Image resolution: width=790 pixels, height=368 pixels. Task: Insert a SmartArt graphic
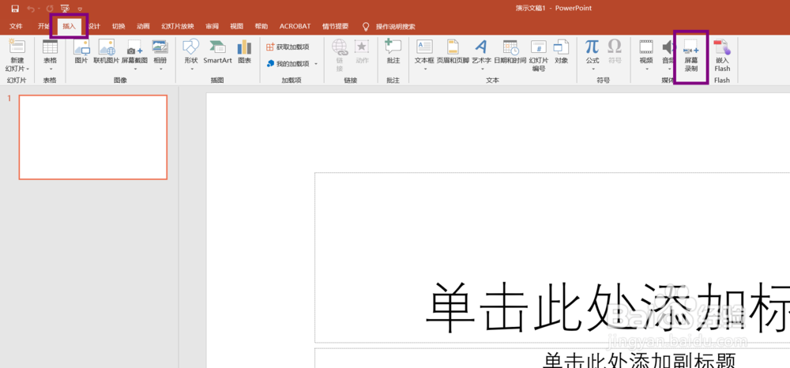pos(218,52)
